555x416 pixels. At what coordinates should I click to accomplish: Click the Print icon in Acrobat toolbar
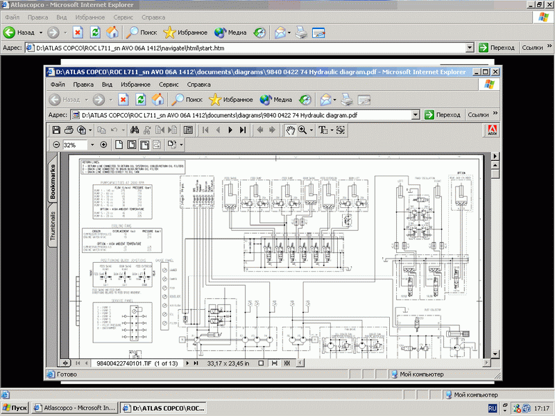pos(69,130)
